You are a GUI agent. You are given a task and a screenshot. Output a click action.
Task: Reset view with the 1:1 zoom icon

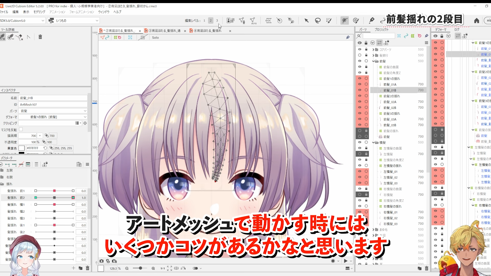click(x=162, y=268)
